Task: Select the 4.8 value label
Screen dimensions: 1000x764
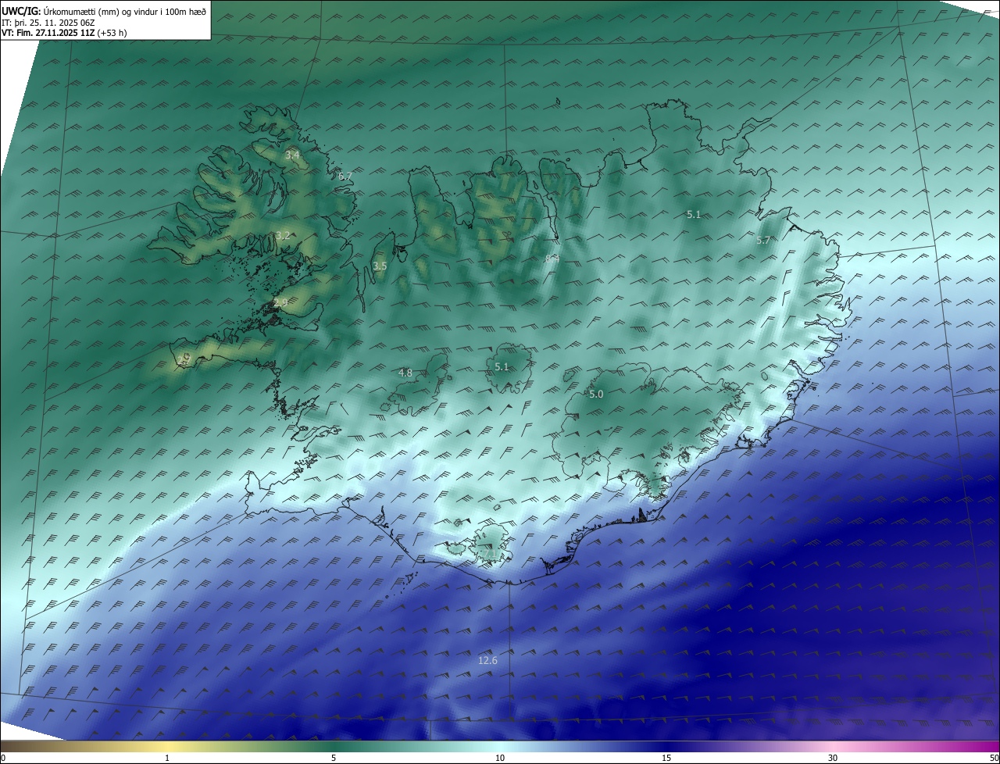Action: click(x=405, y=373)
